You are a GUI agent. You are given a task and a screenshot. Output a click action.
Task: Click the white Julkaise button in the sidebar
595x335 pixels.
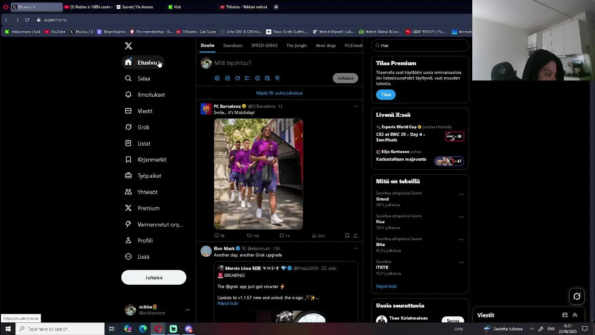154,277
